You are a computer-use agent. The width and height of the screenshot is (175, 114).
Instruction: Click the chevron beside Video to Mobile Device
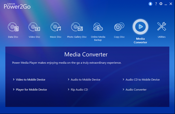click(14, 79)
